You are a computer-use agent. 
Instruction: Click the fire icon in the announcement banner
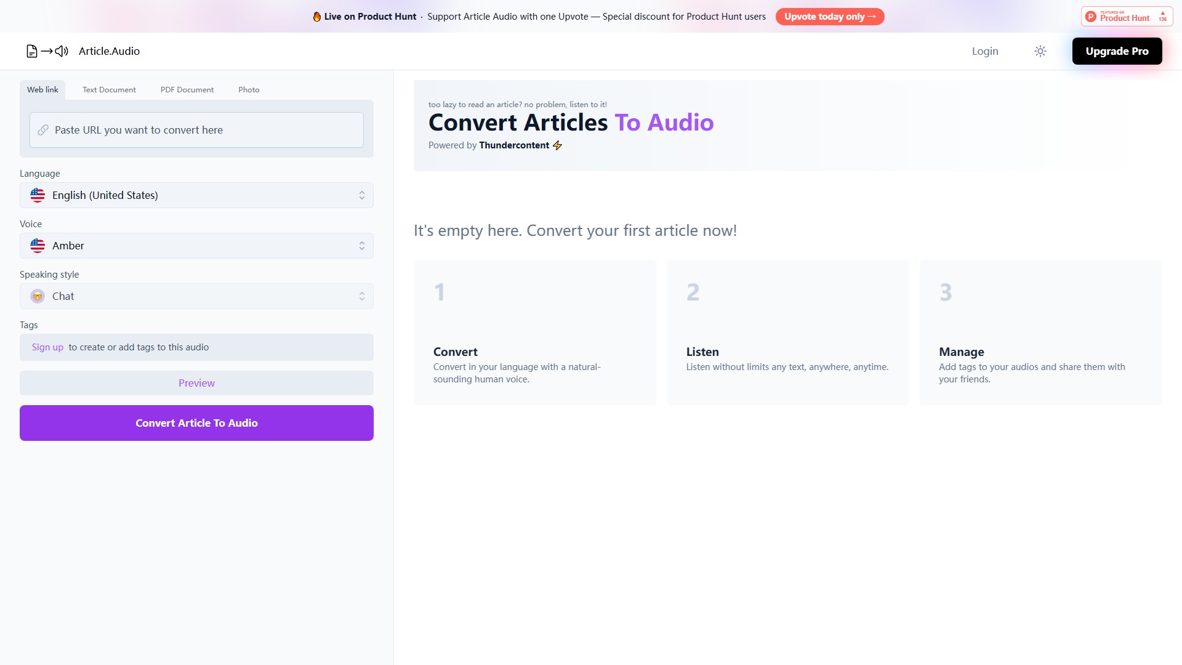(x=317, y=16)
